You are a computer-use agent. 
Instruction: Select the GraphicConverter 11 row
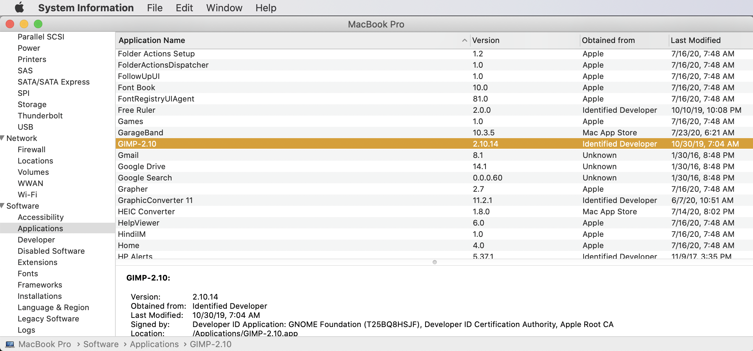[x=434, y=200]
